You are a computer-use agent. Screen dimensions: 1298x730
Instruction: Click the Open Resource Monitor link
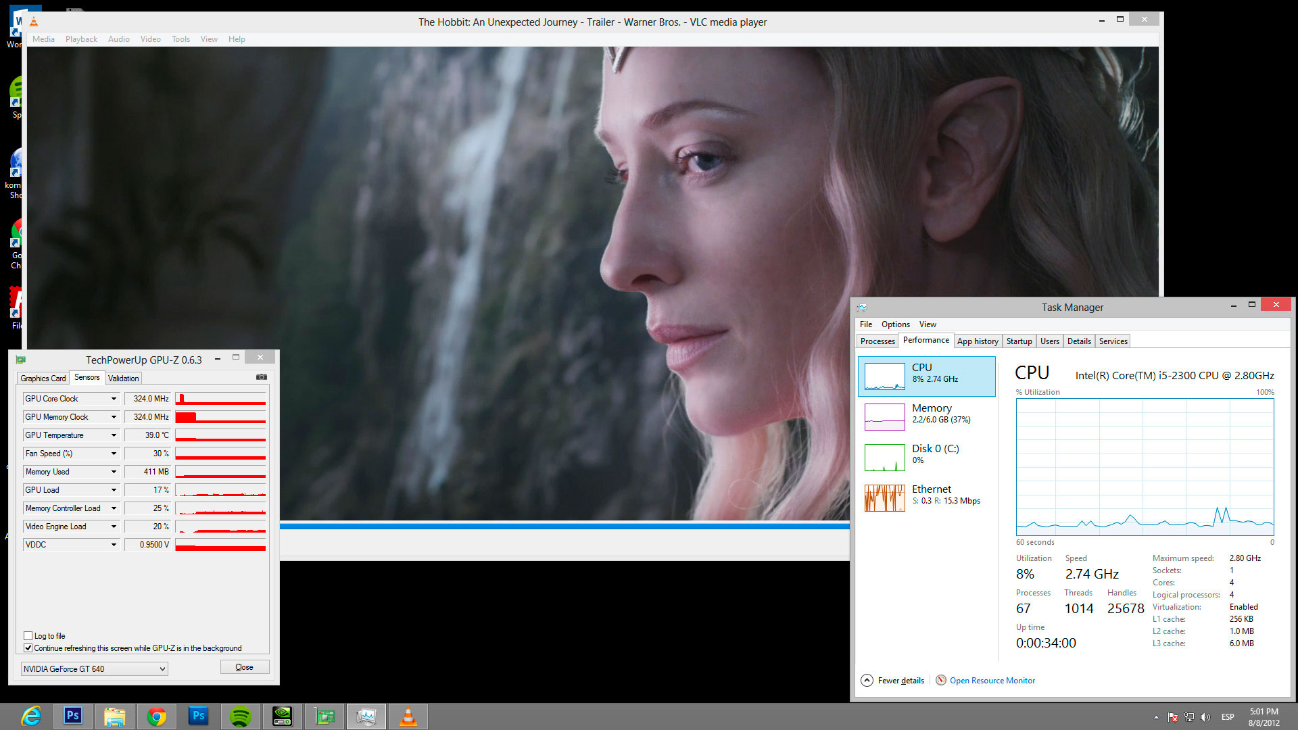point(992,680)
